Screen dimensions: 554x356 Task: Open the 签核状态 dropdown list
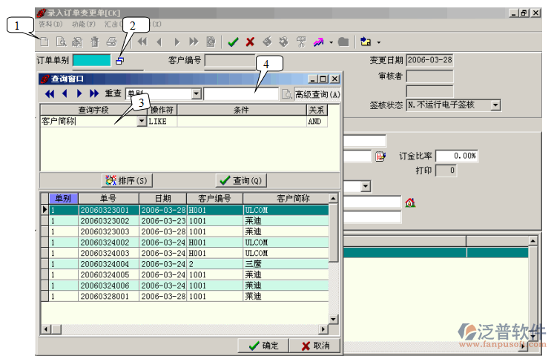pyautogui.click(x=495, y=105)
